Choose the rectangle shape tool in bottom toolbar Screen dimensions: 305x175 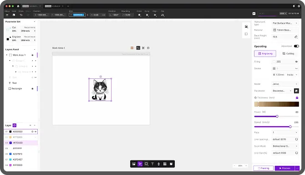coord(146,164)
